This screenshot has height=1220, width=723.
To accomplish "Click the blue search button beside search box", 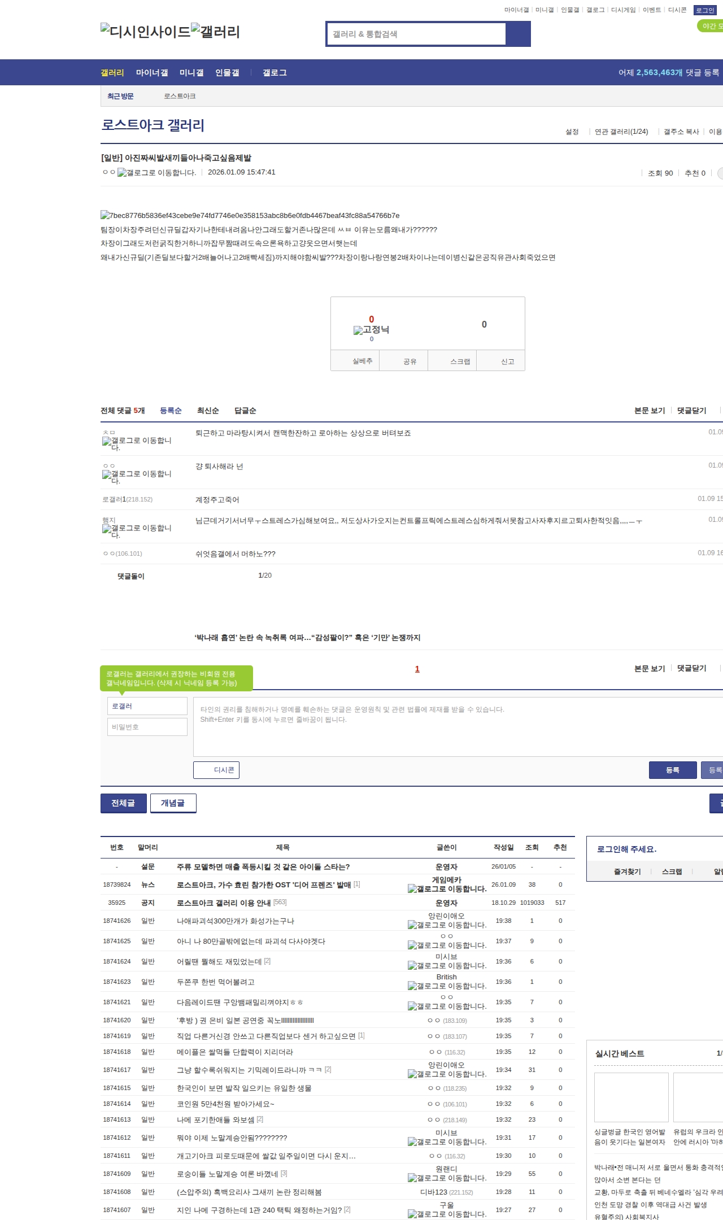I will 518,34.
